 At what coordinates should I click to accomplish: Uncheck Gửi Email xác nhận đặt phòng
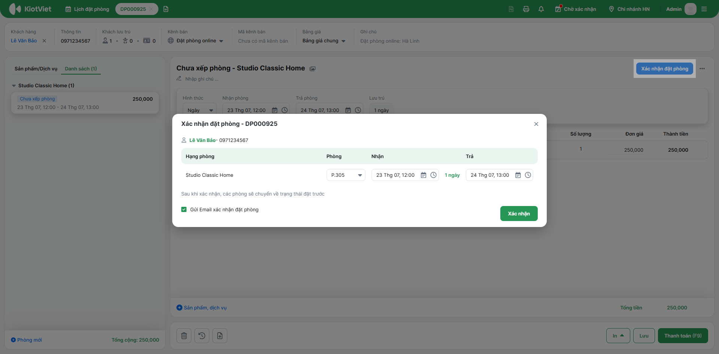coord(184,209)
